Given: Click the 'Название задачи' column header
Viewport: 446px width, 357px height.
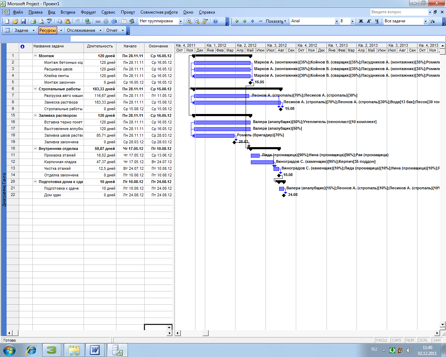Looking at the screenshot, I should pyautogui.click(x=58, y=46).
